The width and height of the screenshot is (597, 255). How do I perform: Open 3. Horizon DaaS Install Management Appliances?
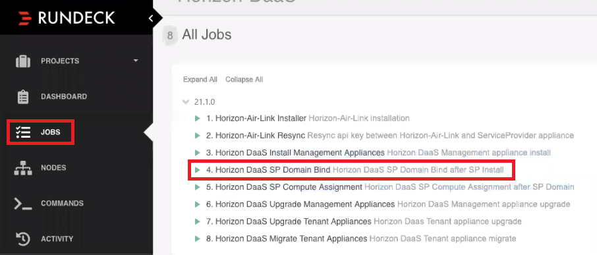(x=295, y=153)
